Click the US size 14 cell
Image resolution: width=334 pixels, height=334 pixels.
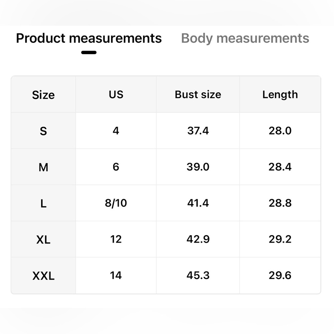pos(116,276)
